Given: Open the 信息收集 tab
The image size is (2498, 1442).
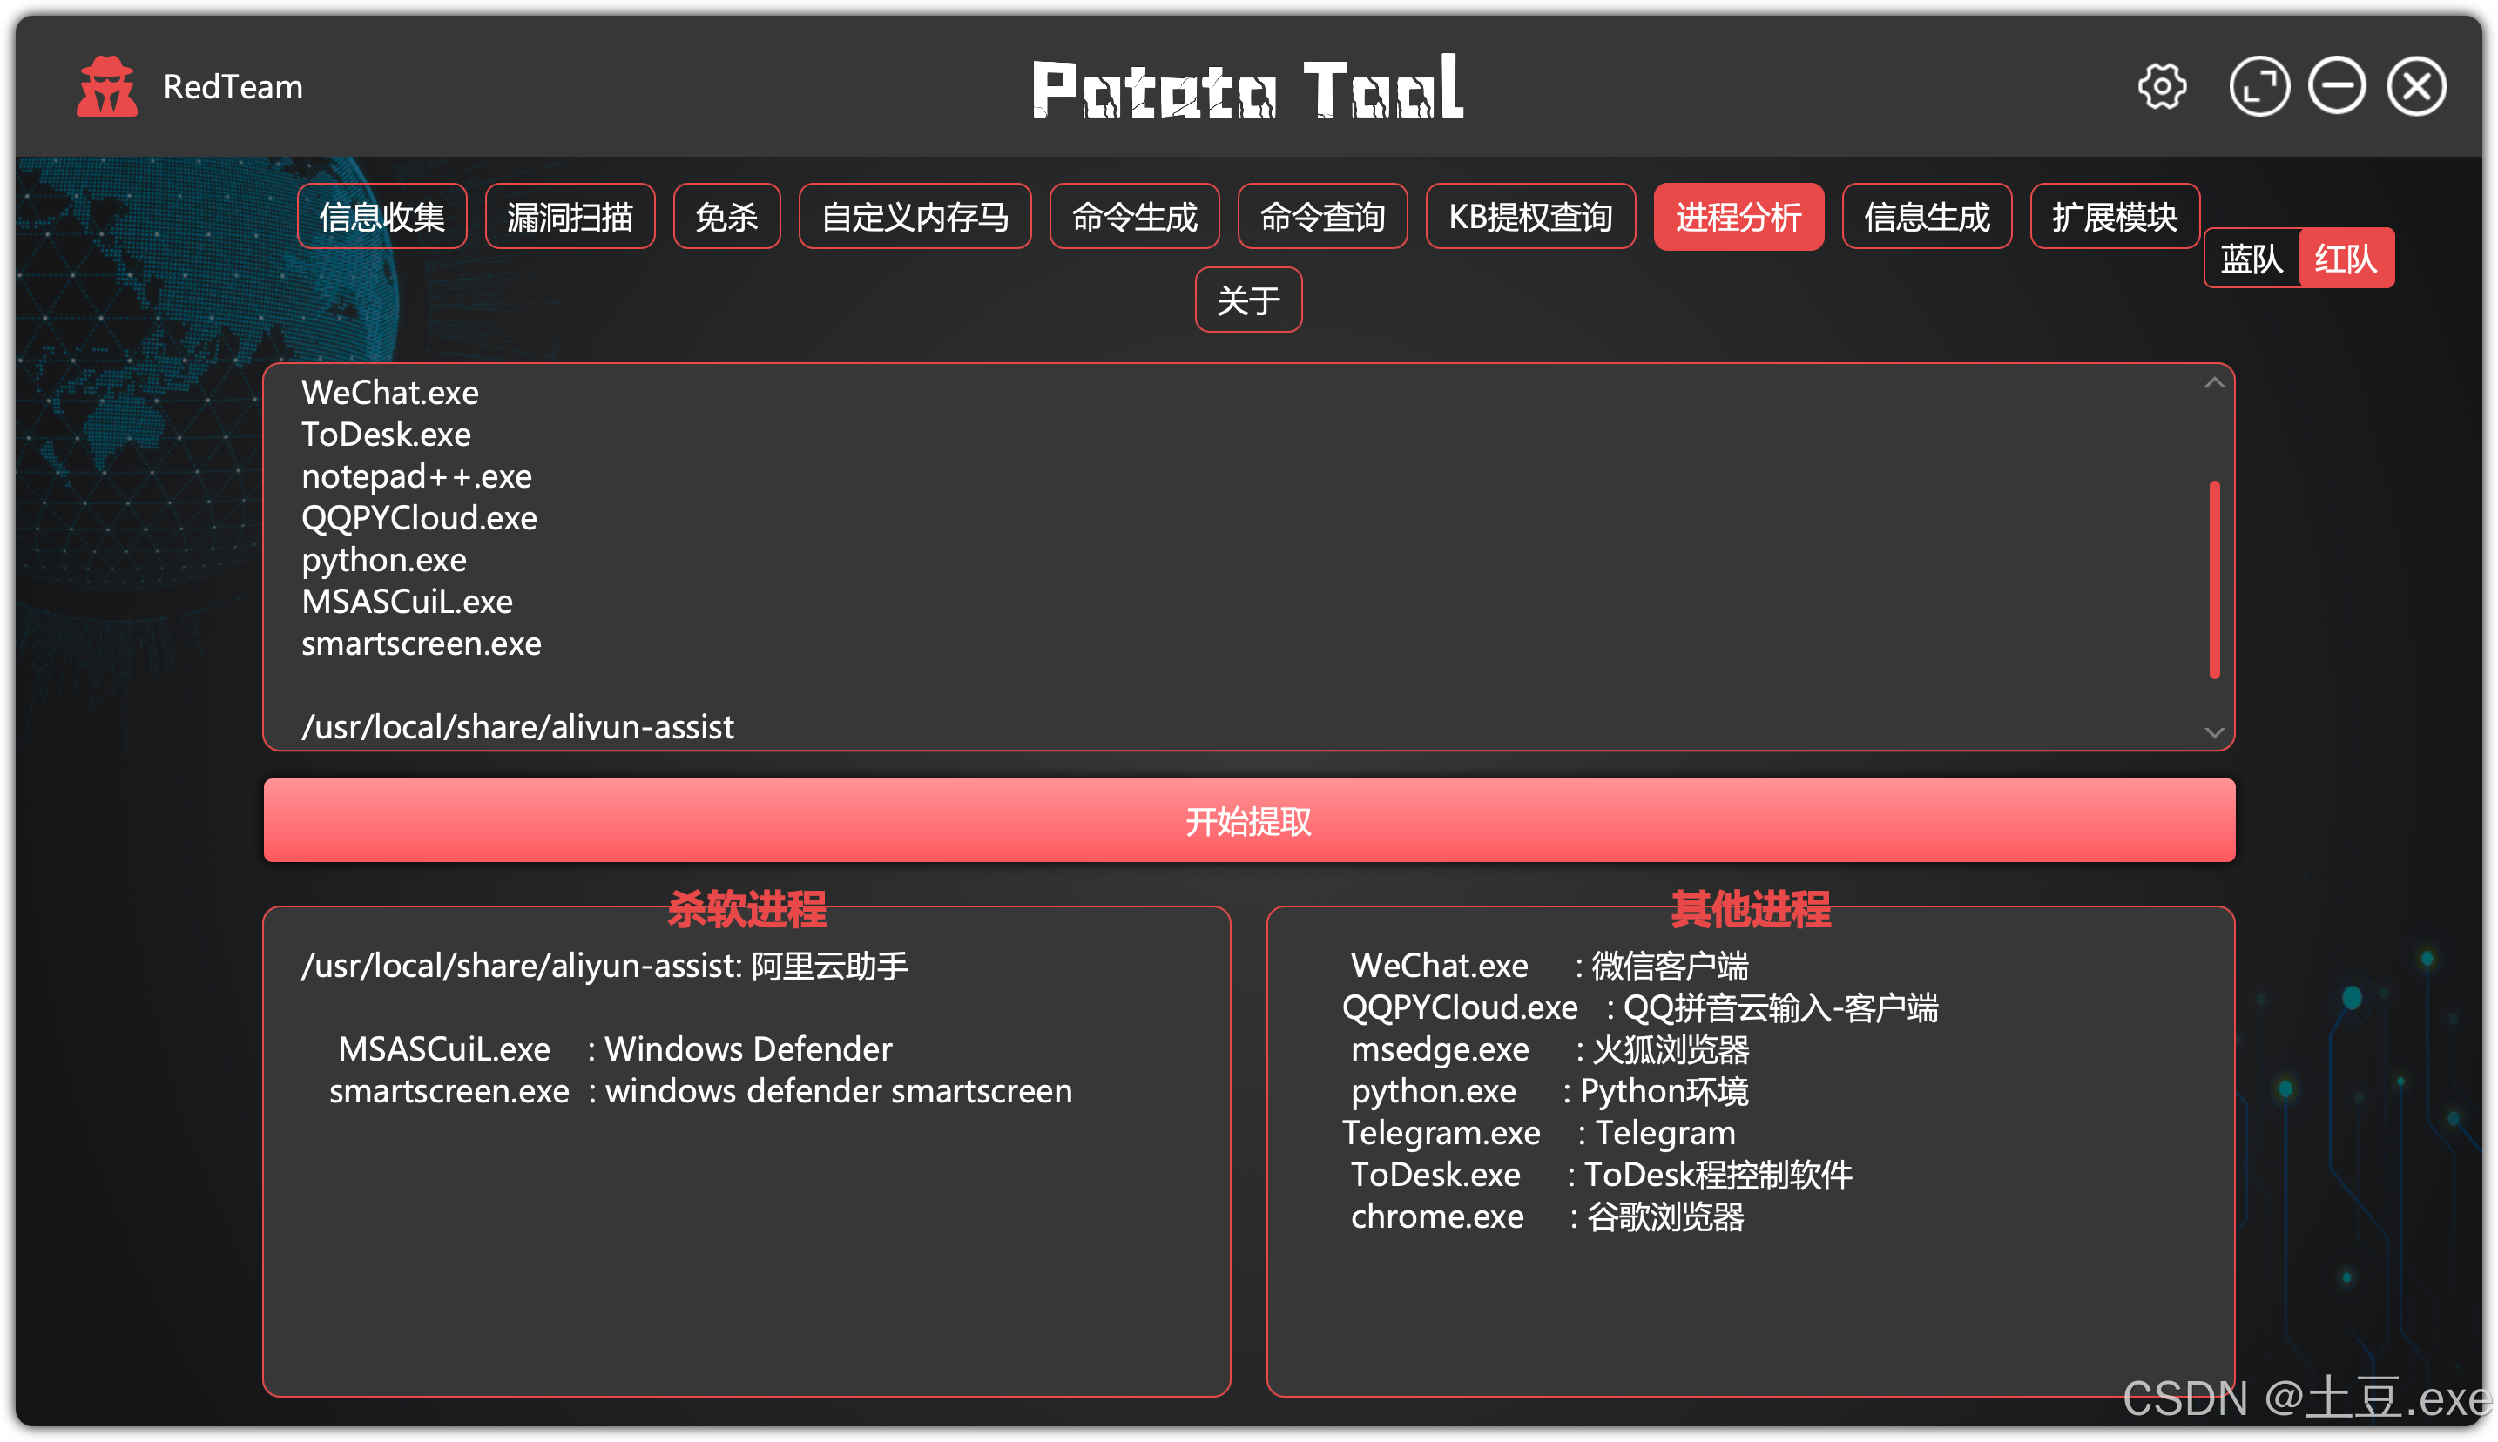Looking at the screenshot, I should point(381,217).
